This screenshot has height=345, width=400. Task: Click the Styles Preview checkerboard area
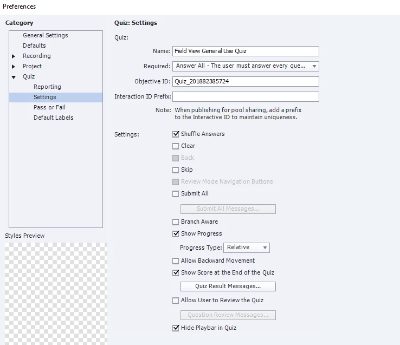[x=56, y=294]
